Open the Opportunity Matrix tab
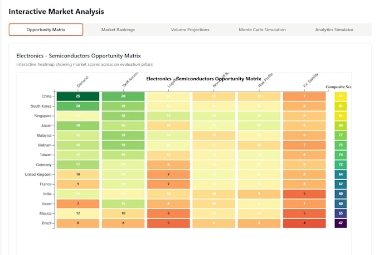Image resolution: width=379 pixels, height=255 pixels. (46, 30)
